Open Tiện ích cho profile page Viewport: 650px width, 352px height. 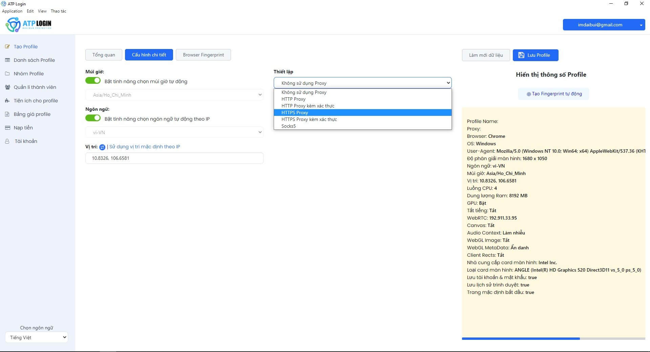click(x=36, y=101)
